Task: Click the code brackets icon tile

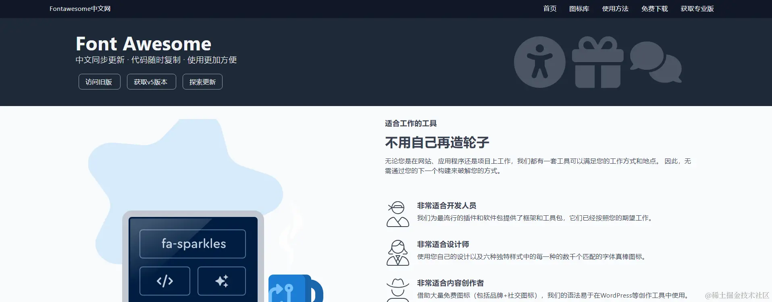Action: coord(165,281)
